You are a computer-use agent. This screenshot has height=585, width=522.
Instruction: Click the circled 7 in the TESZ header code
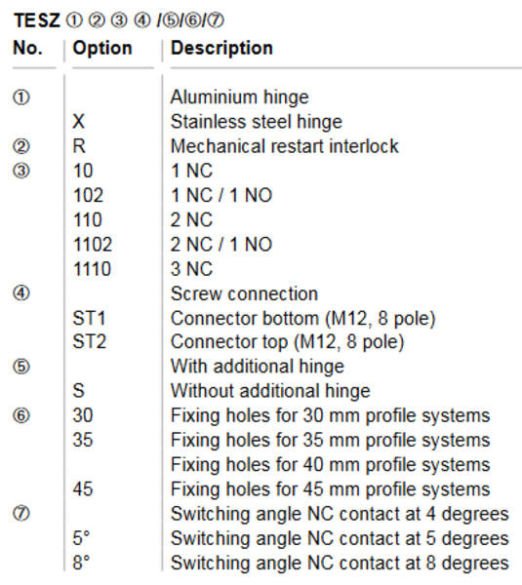click(216, 20)
